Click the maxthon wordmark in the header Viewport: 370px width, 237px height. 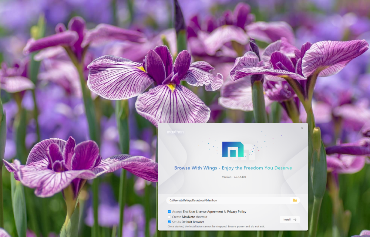coord(175,132)
